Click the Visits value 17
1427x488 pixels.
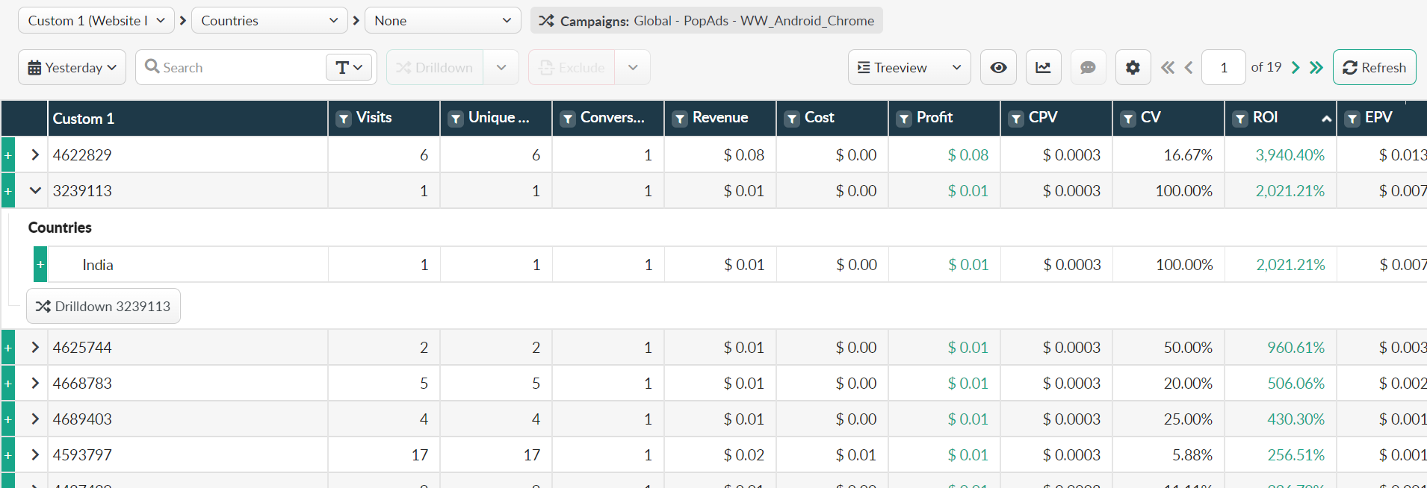420,455
